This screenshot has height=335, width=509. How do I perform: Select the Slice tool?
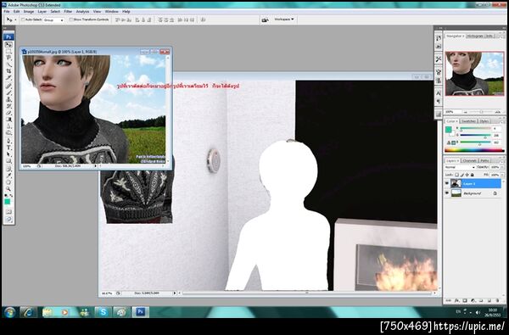8,78
